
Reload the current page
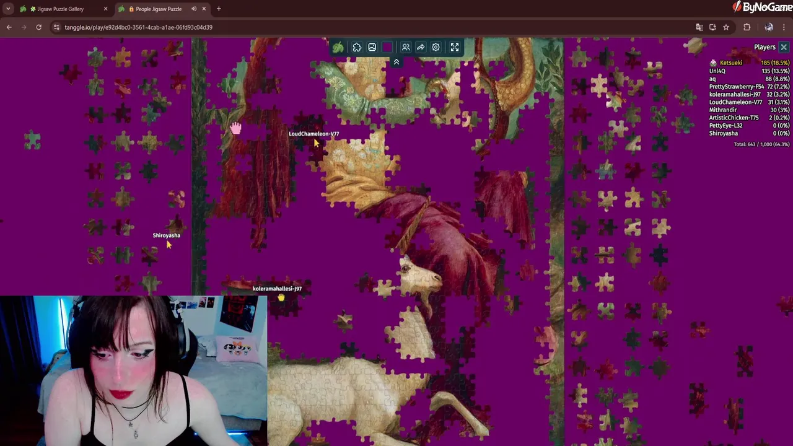point(38,27)
